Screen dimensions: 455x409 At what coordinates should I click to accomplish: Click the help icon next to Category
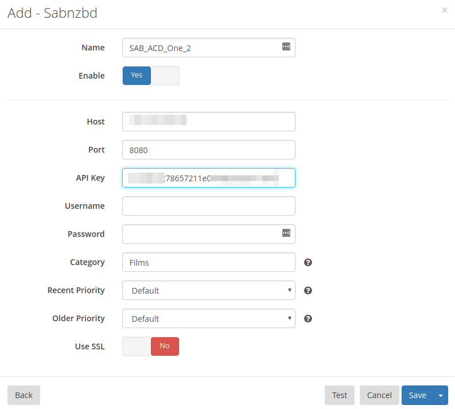point(308,263)
